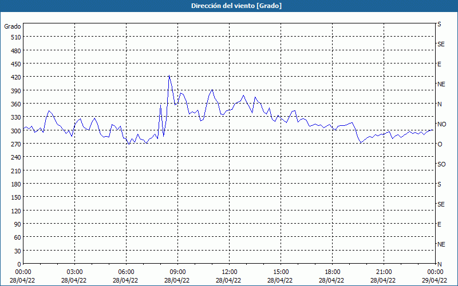Click the 480 value on the degree axis
This screenshot has width=458, height=286.
pyautogui.click(x=16, y=51)
